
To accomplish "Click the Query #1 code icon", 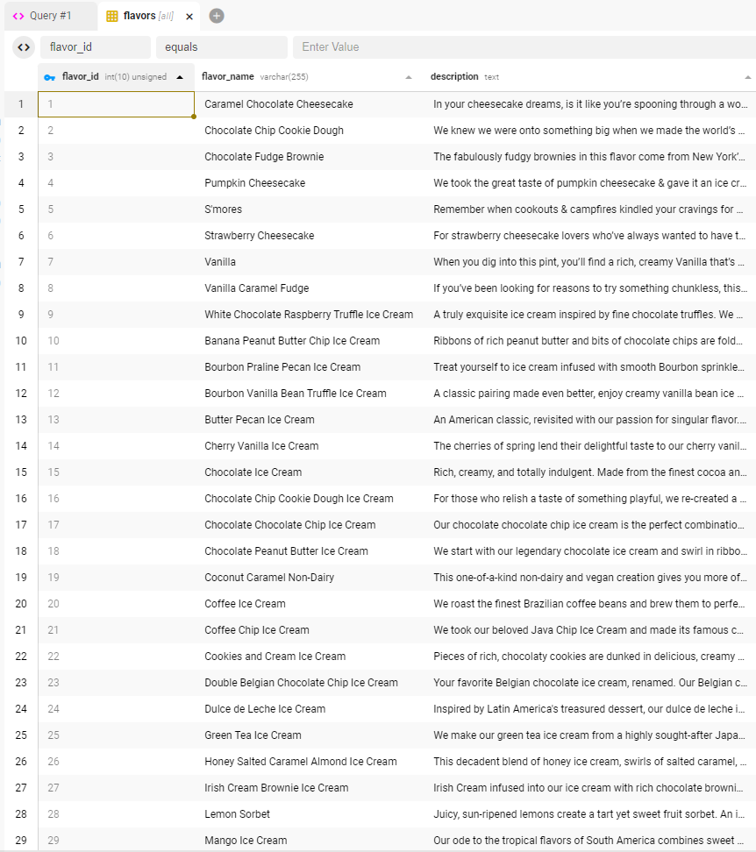I will (18, 17).
